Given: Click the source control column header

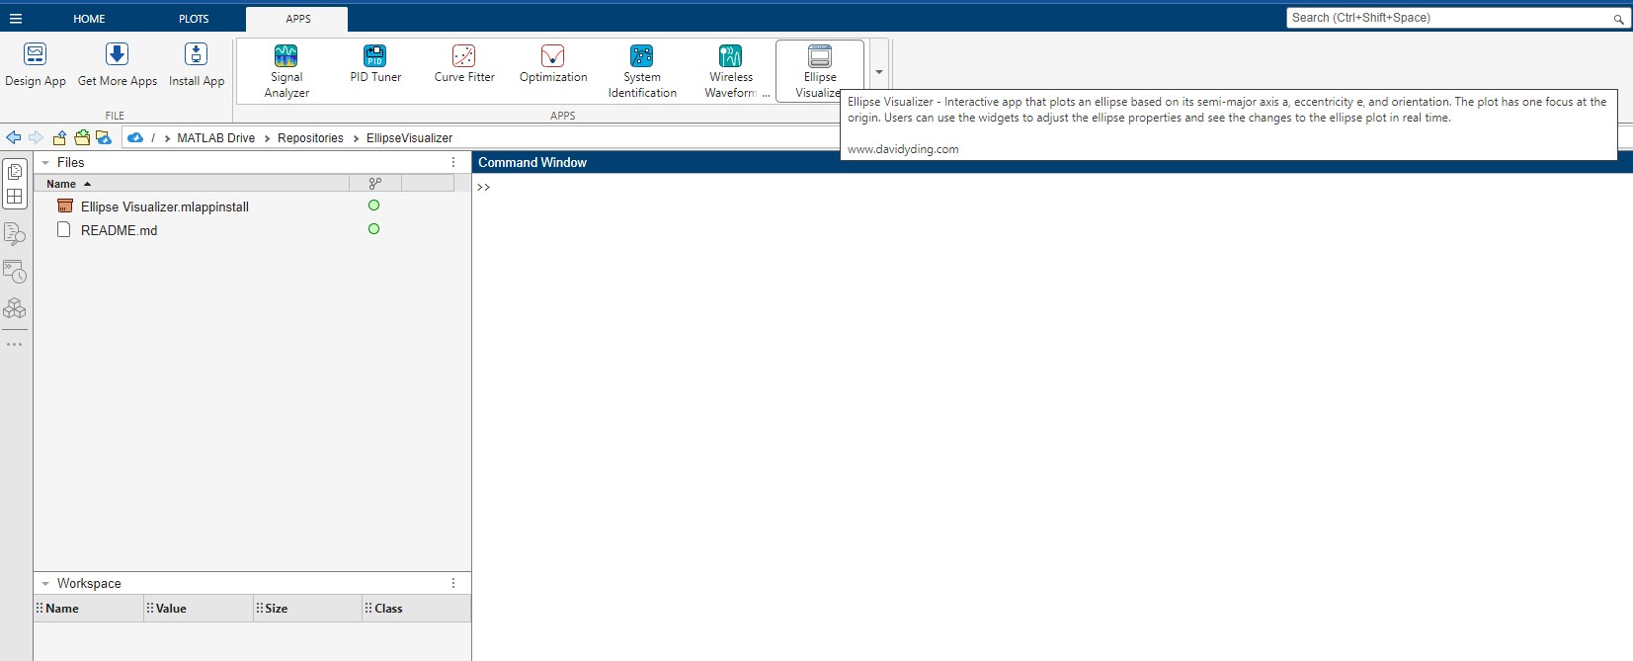Looking at the screenshot, I should (x=375, y=184).
